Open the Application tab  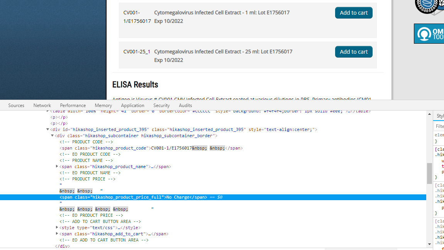[132, 105]
